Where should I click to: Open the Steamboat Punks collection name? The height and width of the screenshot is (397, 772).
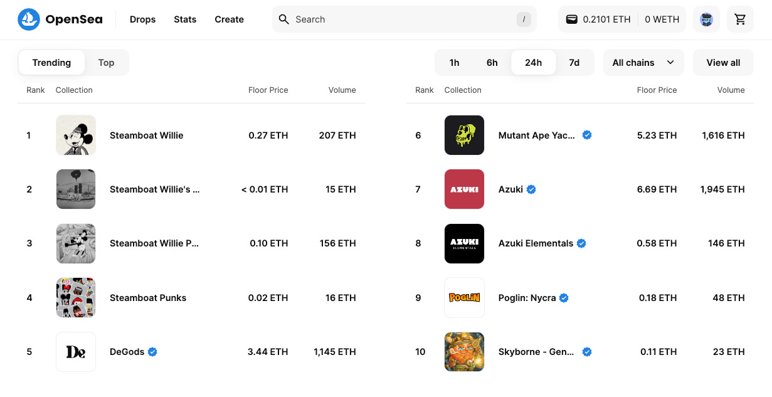coord(148,298)
